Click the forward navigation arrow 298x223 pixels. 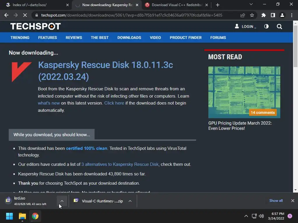[16, 15]
